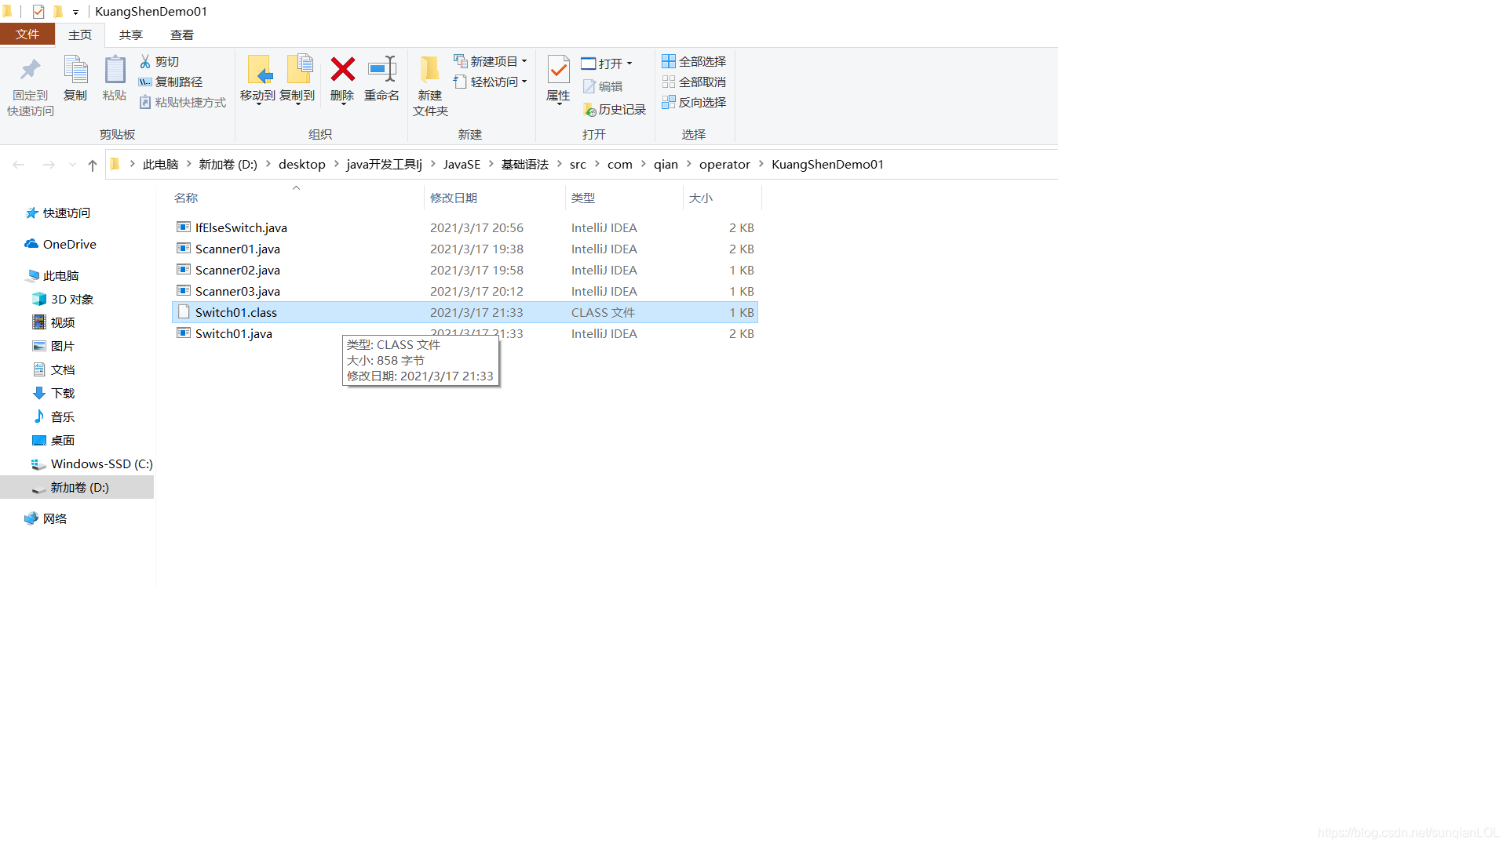Open Videos folder in the sidebar
This screenshot has height=847, width=1507.
pos(53,323)
